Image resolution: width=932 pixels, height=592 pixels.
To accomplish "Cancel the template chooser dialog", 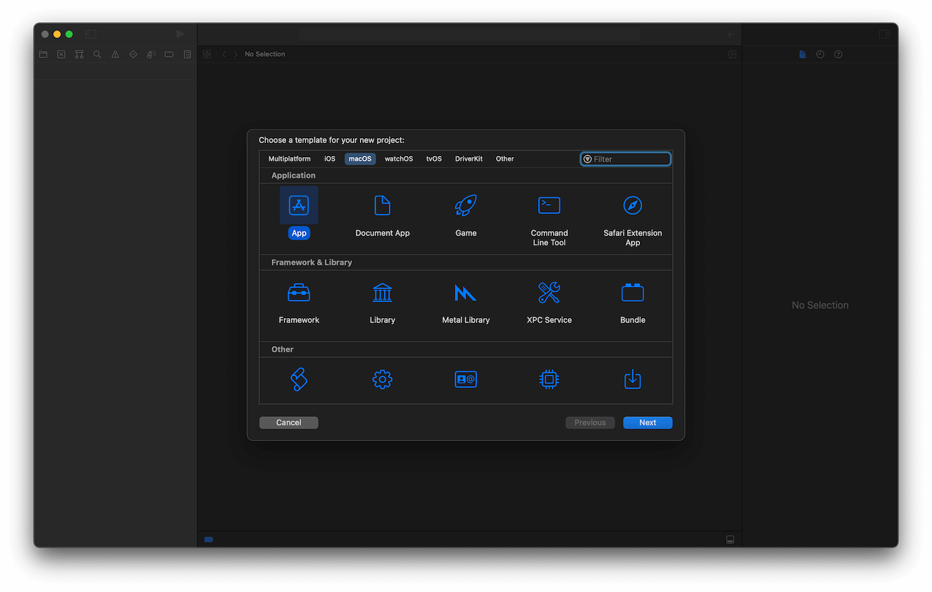I will tap(288, 422).
